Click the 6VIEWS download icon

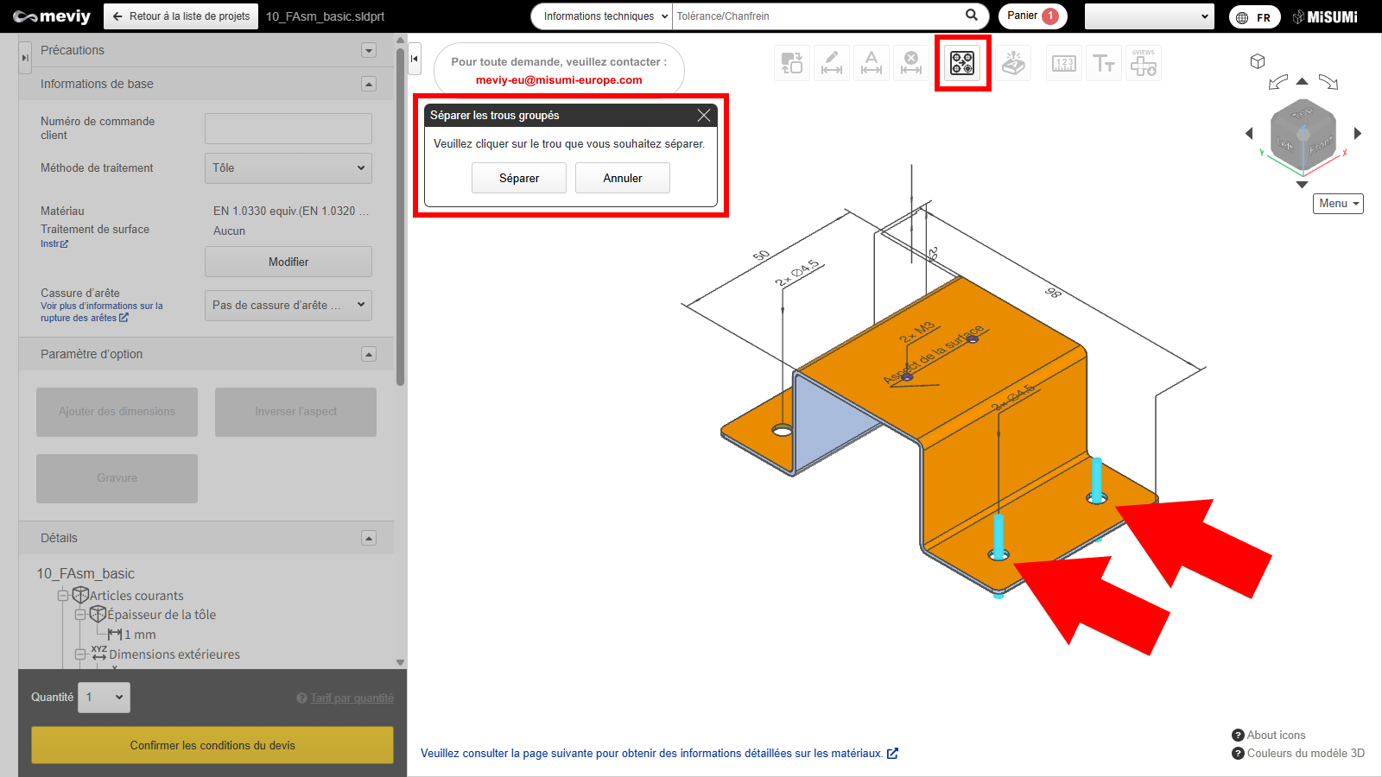point(1144,63)
